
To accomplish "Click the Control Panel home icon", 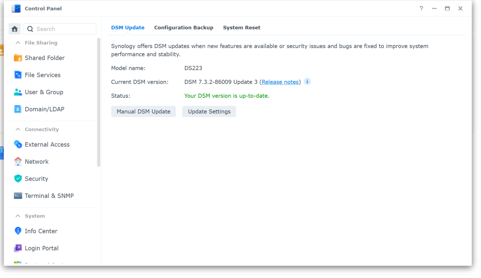I will [x=15, y=29].
